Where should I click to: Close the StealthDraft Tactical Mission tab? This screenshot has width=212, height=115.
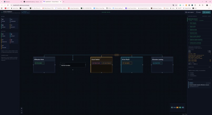coord(60,2)
